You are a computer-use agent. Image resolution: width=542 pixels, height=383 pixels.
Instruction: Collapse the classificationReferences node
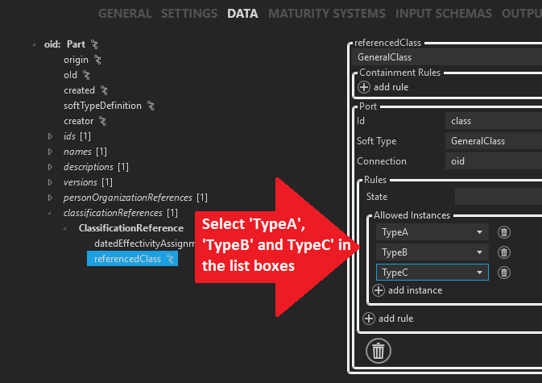[49, 213]
